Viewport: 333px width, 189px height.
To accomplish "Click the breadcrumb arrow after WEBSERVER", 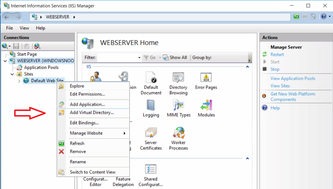I will (74, 17).
